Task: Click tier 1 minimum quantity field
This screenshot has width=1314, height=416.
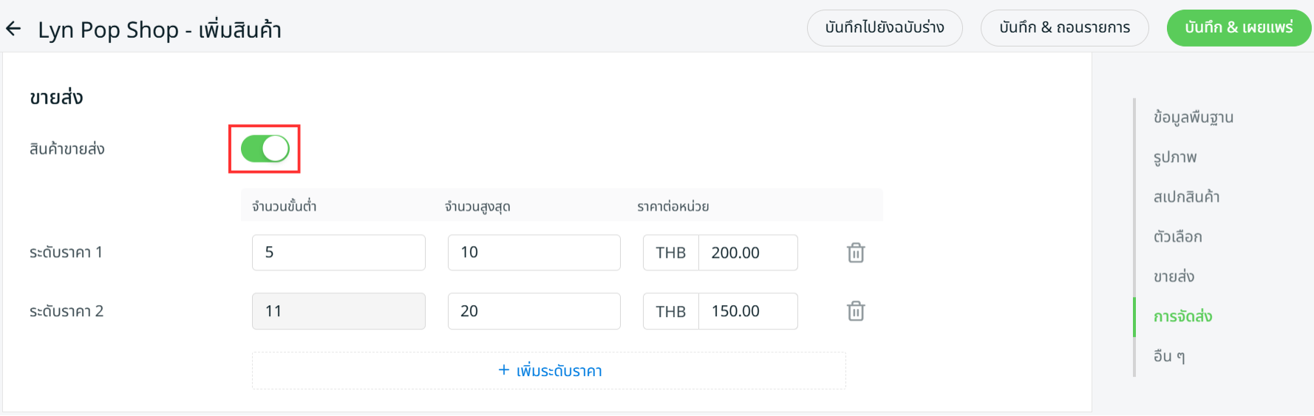Action: (338, 253)
